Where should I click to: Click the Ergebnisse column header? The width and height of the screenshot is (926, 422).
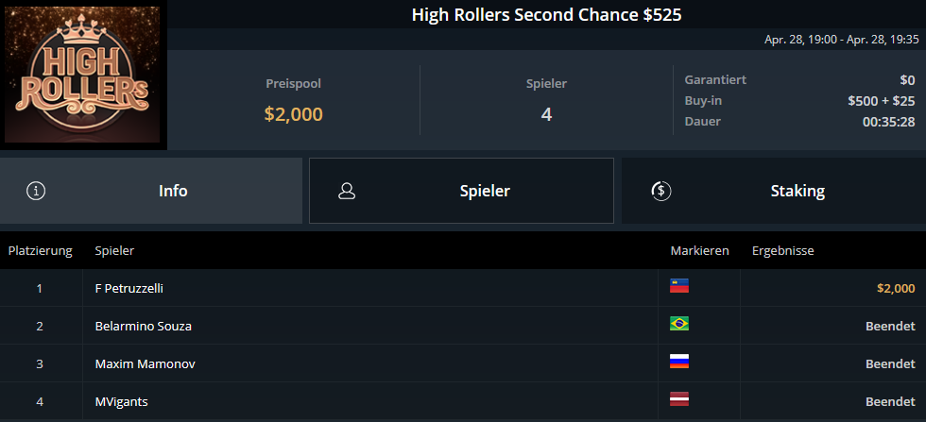click(782, 251)
